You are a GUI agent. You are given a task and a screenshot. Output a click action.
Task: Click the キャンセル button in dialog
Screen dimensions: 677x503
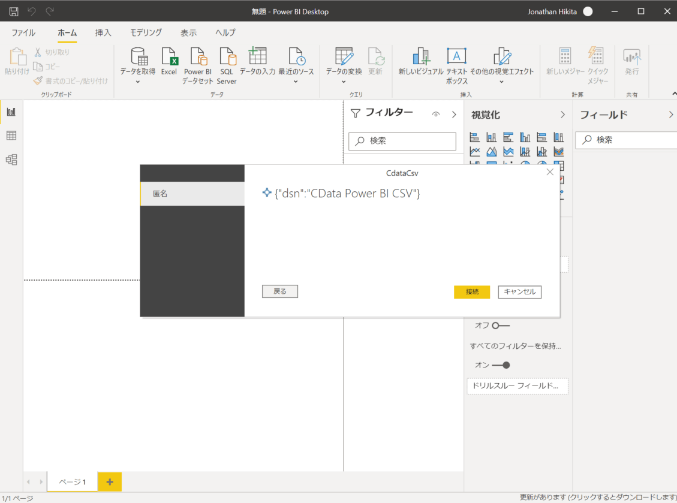[520, 292]
